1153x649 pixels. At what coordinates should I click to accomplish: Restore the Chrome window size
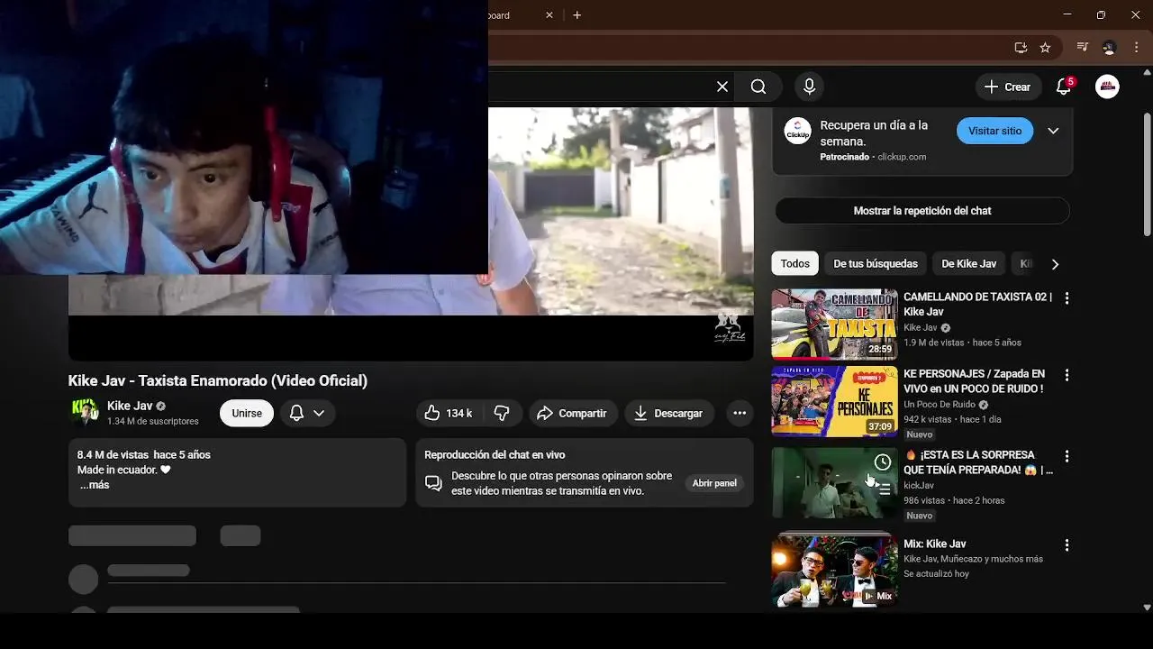coord(1101,14)
